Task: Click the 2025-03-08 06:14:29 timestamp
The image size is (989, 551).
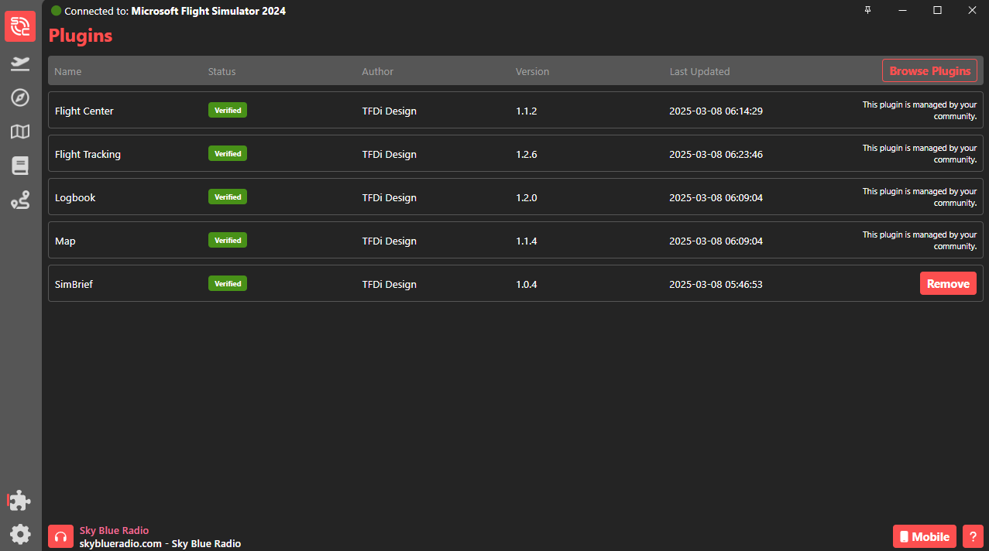Action: click(716, 111)
